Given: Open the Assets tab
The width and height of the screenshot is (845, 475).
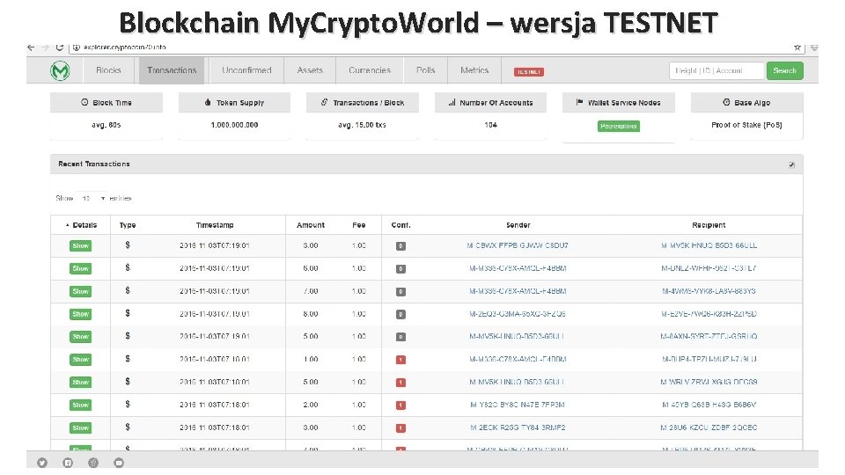Looking at the screenshot, I should (310, 70).
